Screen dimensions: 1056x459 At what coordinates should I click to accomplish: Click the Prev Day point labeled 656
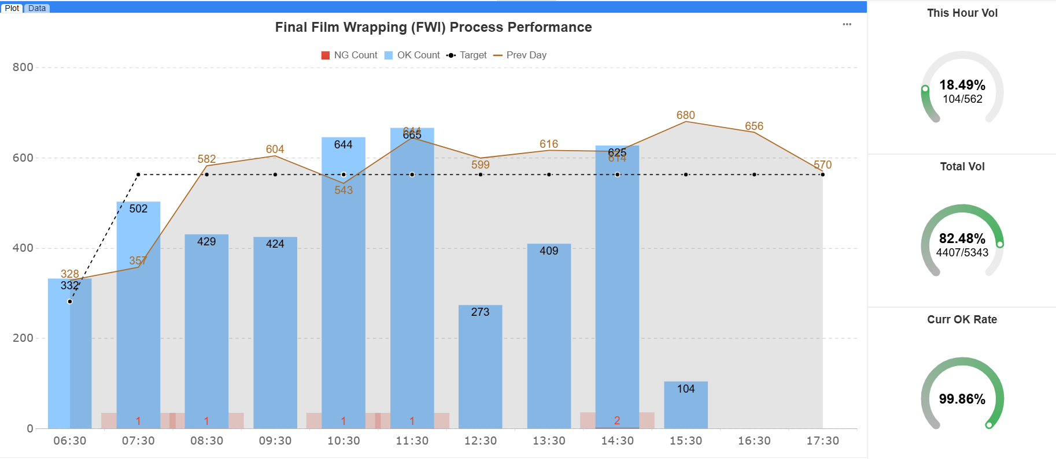(x=754, y=132)
